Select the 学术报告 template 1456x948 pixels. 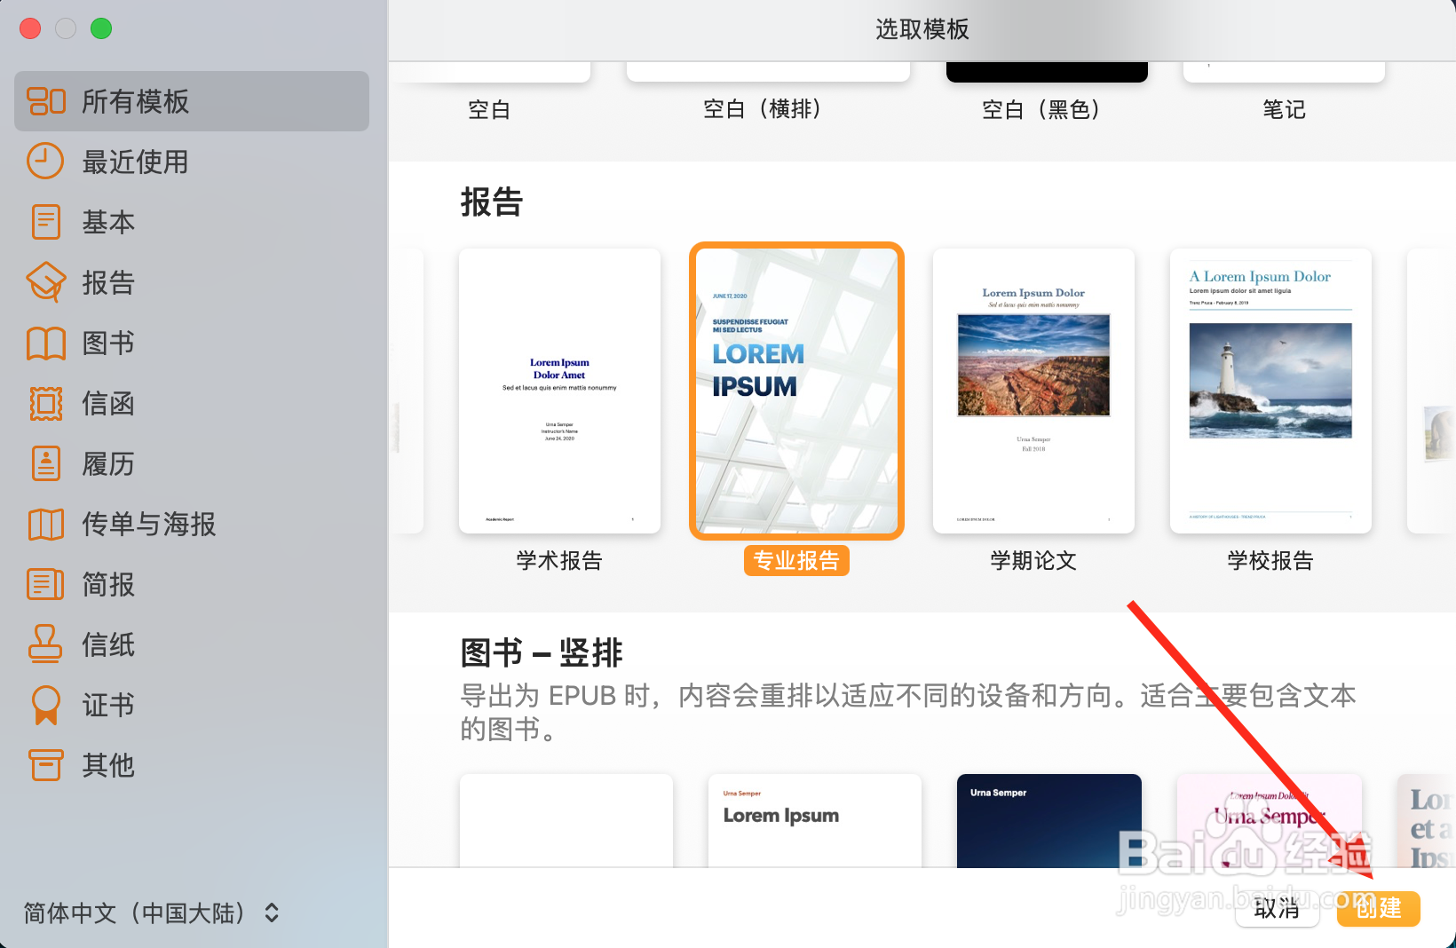pyautogui.click(x=559, y=391)
